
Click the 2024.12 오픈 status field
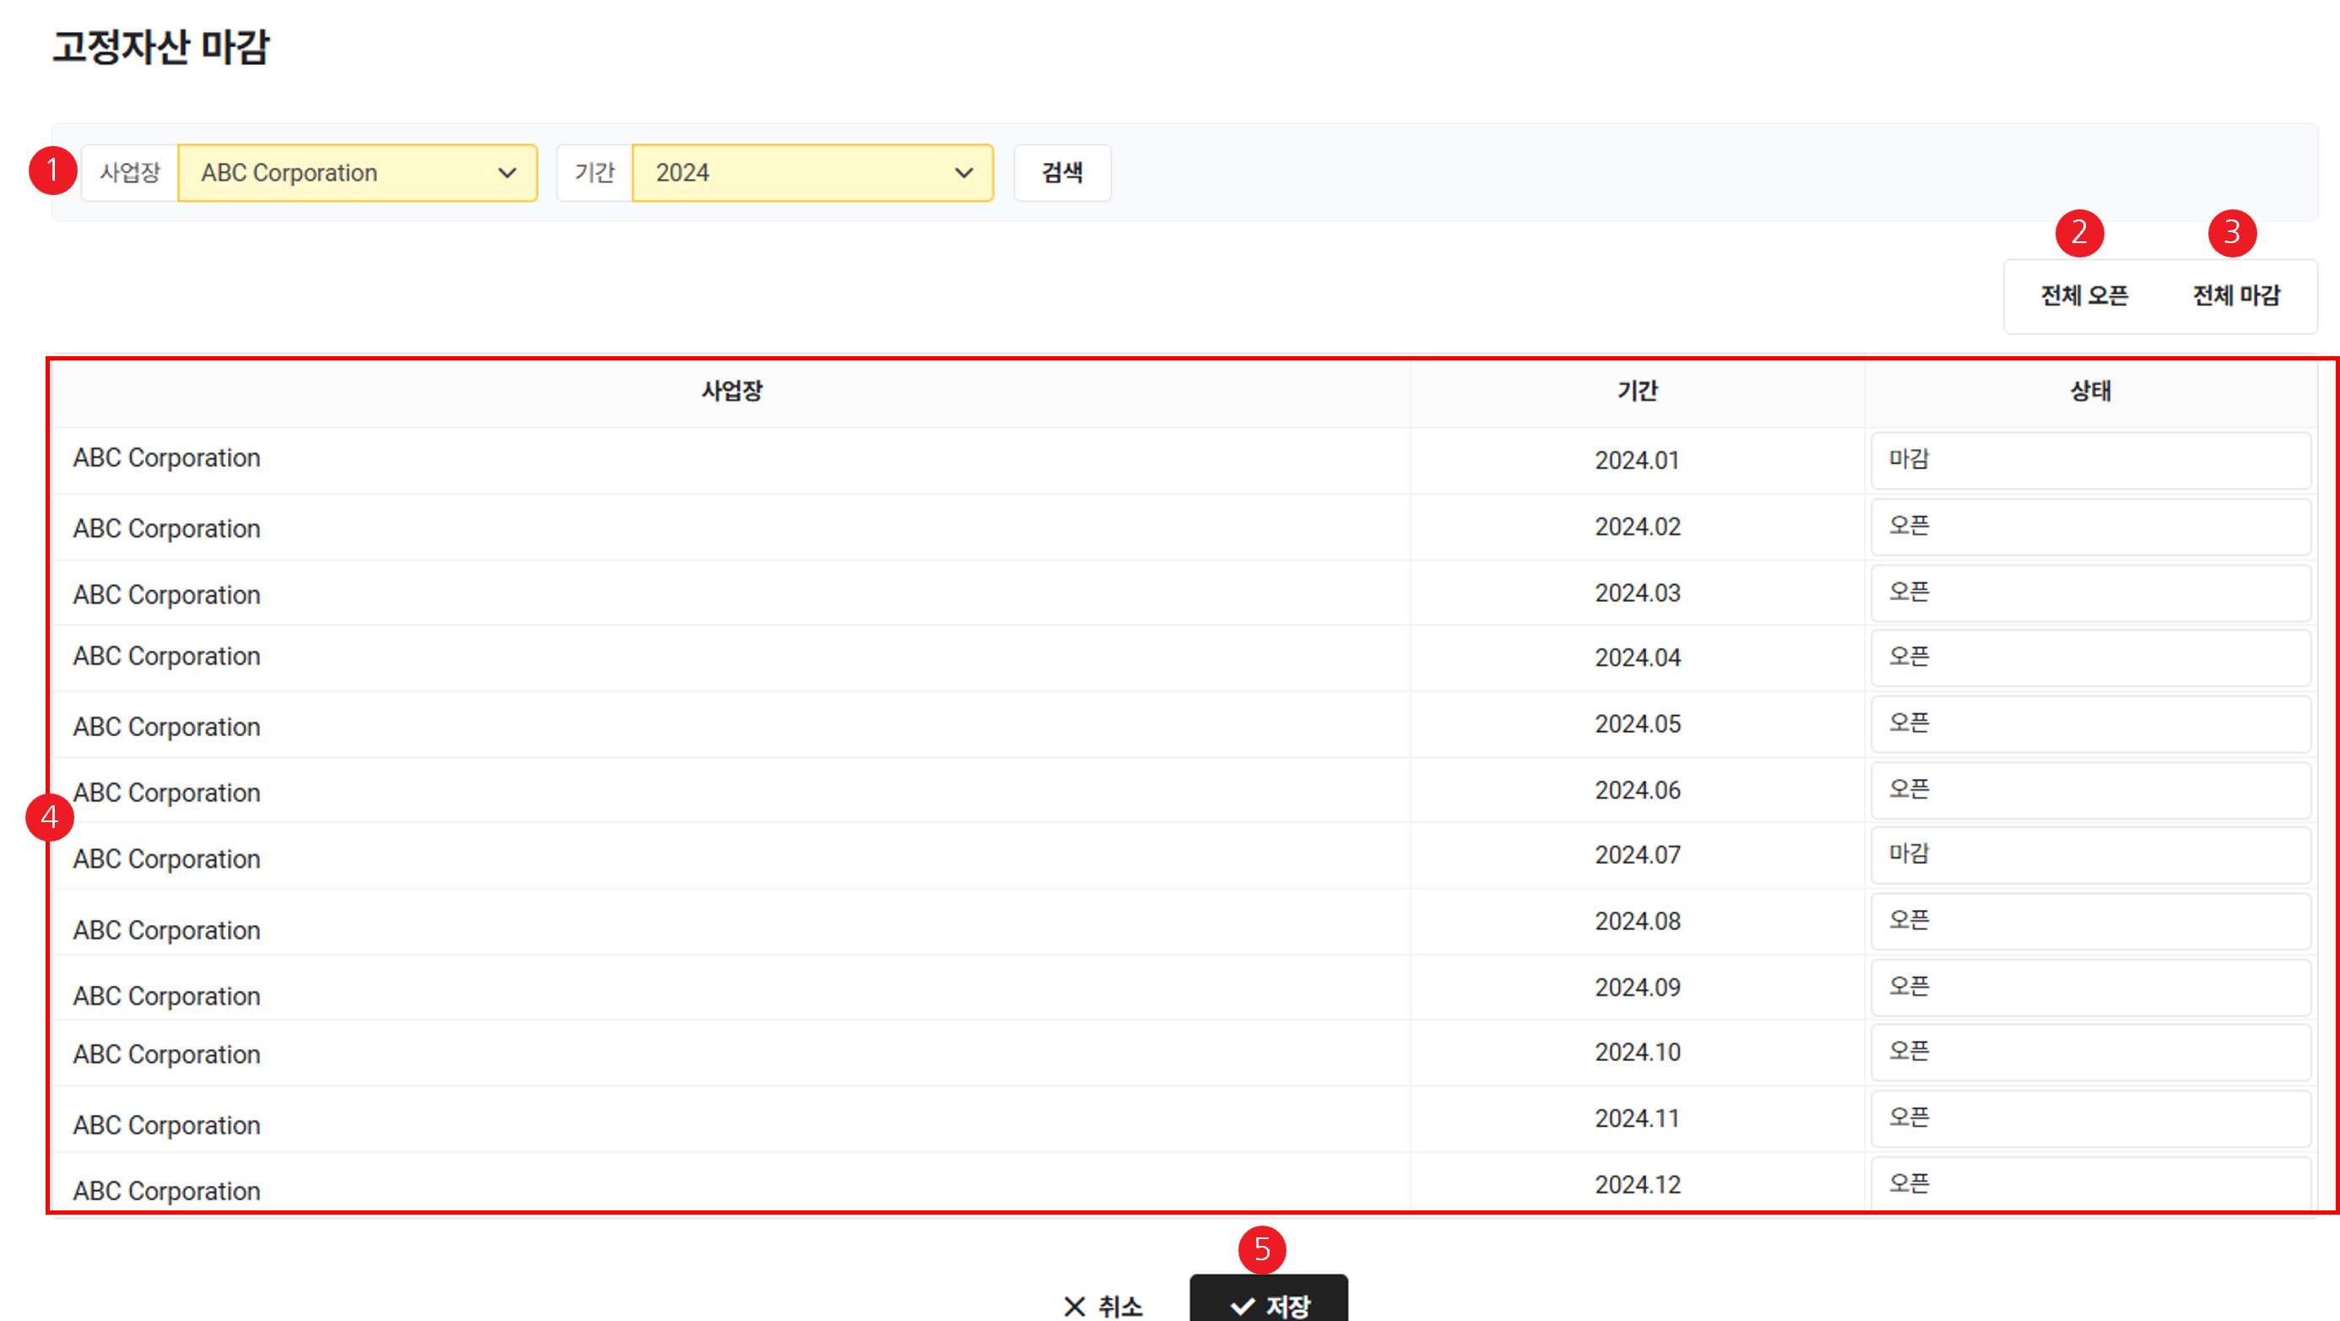2089,1183
